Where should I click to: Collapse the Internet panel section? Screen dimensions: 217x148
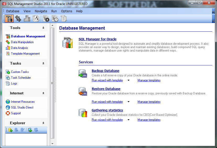click(43, 93)
